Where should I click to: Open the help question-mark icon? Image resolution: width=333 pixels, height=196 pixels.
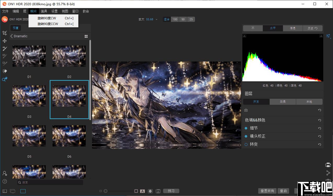(4, 181)
